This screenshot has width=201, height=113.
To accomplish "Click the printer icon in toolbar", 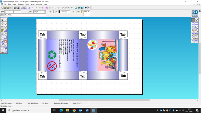I will coord(79,8).
